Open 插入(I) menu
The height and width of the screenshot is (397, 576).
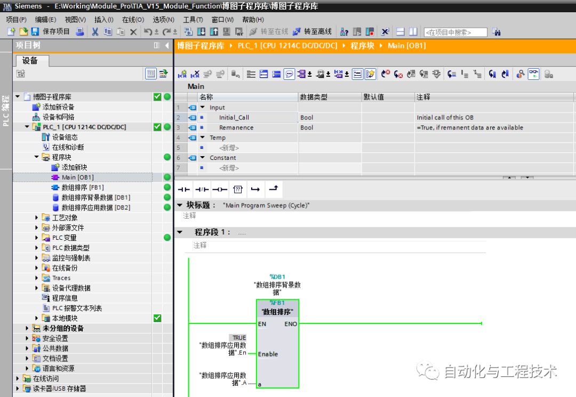(x=103, y=19)
